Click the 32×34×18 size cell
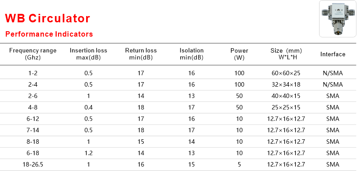357x171 pixels. [286, 84]
